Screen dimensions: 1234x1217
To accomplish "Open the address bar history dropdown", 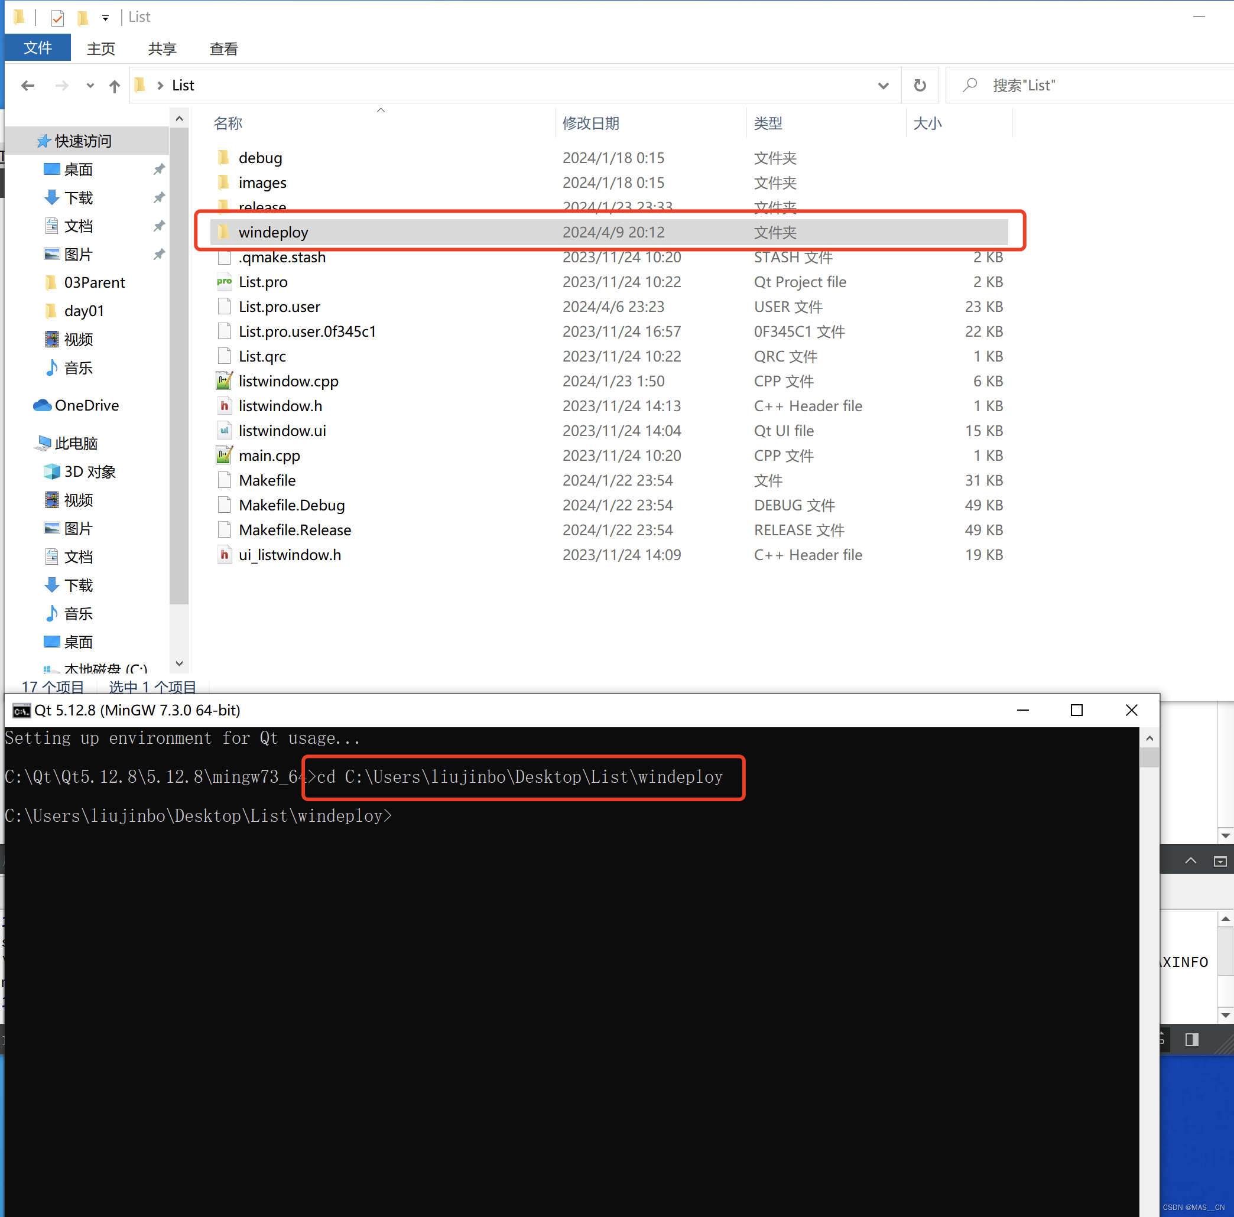I will (883, 85).
